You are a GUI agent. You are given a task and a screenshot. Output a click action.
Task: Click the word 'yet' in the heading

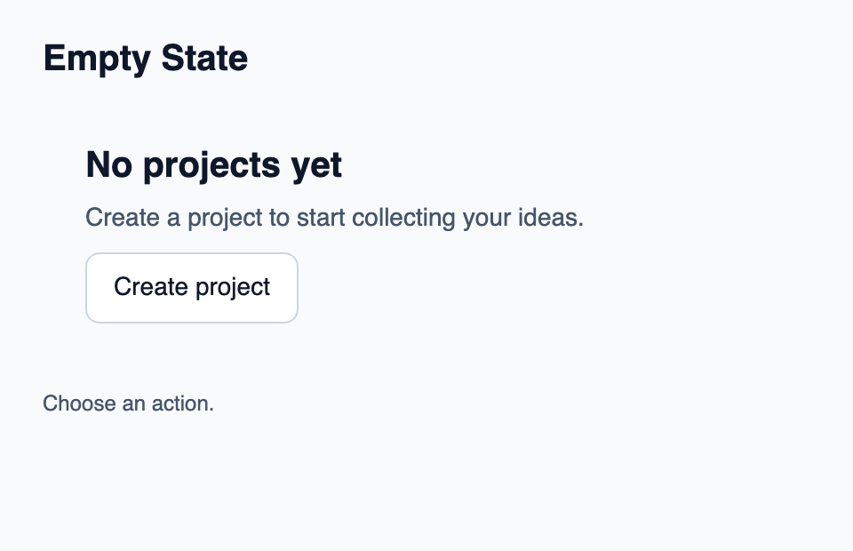316,166
